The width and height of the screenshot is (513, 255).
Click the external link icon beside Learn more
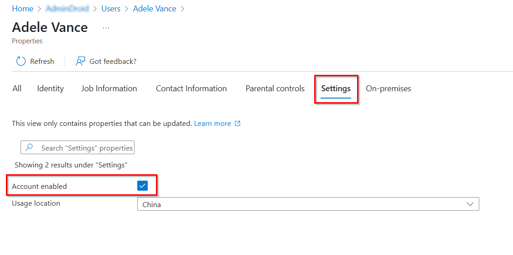pos(238,124)
